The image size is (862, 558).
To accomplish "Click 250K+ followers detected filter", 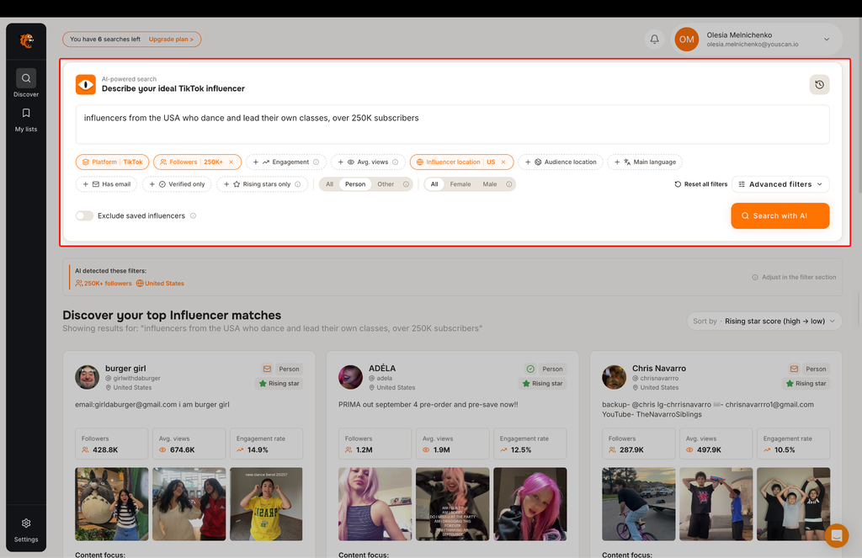I will [x=104, y=284].
